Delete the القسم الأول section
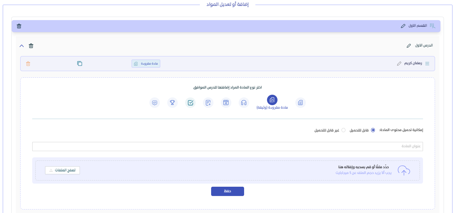Viewport: 456px width, 213px height. point(19,26)
